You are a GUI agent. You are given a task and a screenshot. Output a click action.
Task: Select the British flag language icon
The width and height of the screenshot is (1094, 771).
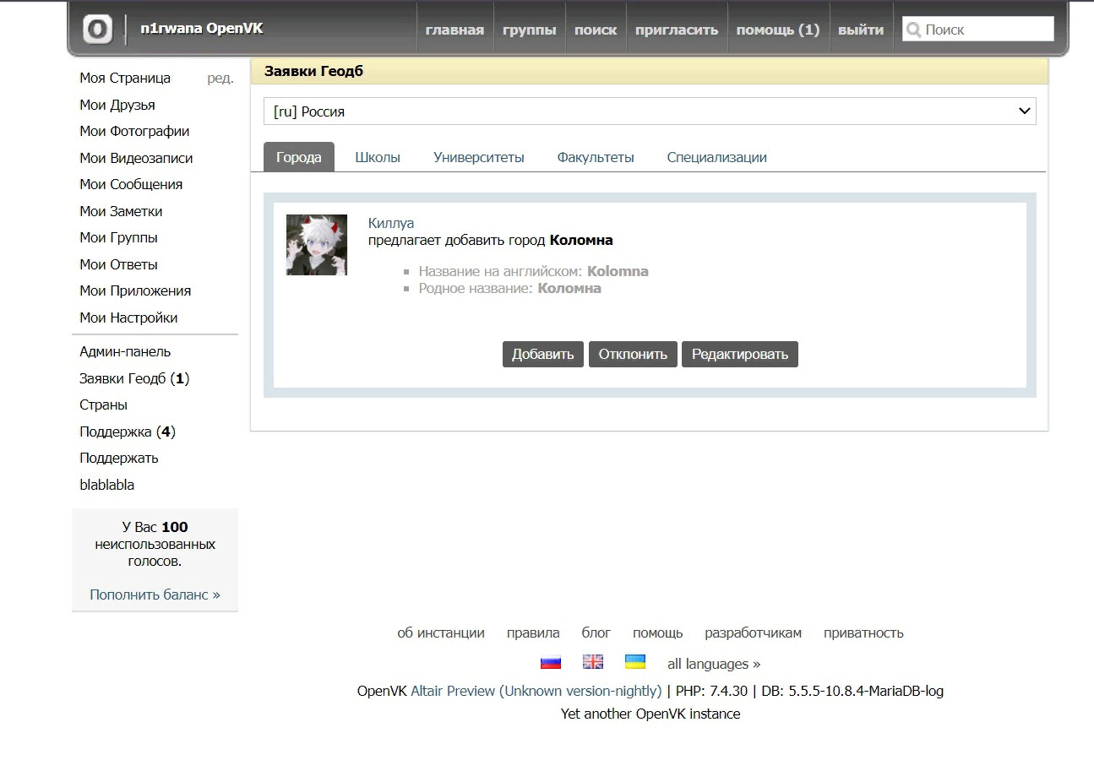coord(593,662)
